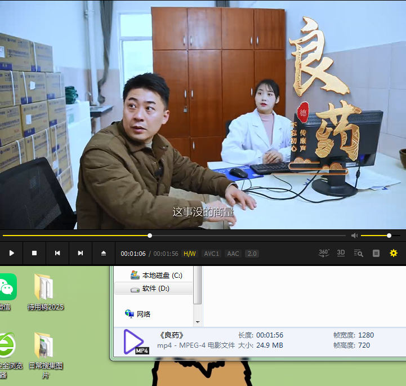This screenshot has height=386, width=406.
Task: Select 软件 (D:) drive in the tree
Action: coord(155,289)
